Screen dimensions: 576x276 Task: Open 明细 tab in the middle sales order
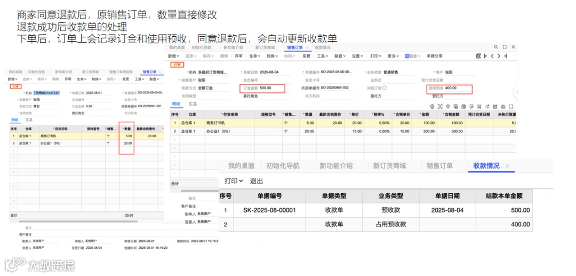(x=175, y=104)
